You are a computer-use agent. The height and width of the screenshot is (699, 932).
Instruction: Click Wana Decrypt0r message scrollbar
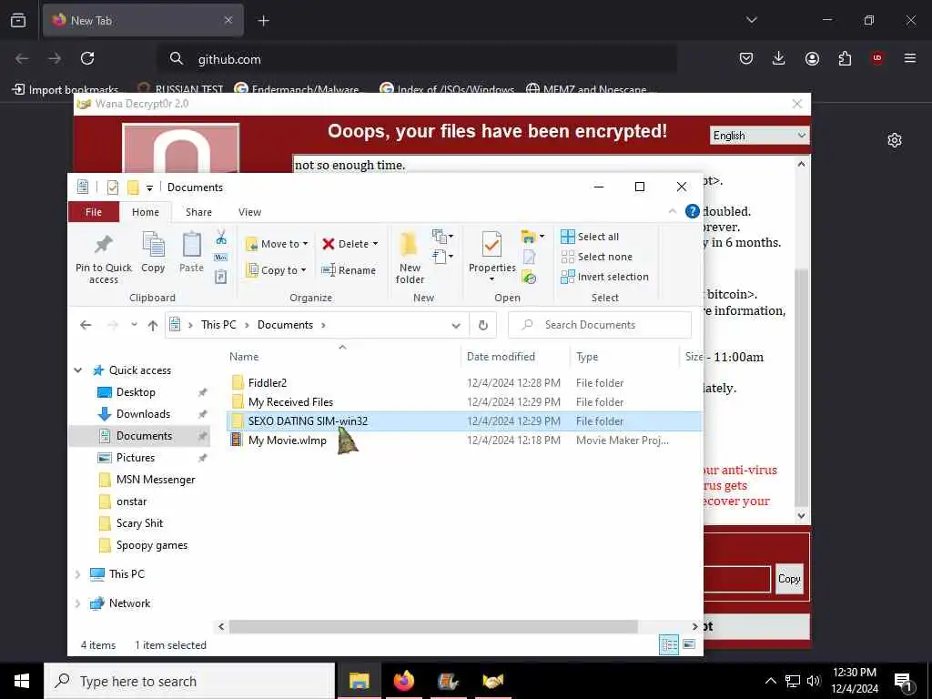(801, 386)
